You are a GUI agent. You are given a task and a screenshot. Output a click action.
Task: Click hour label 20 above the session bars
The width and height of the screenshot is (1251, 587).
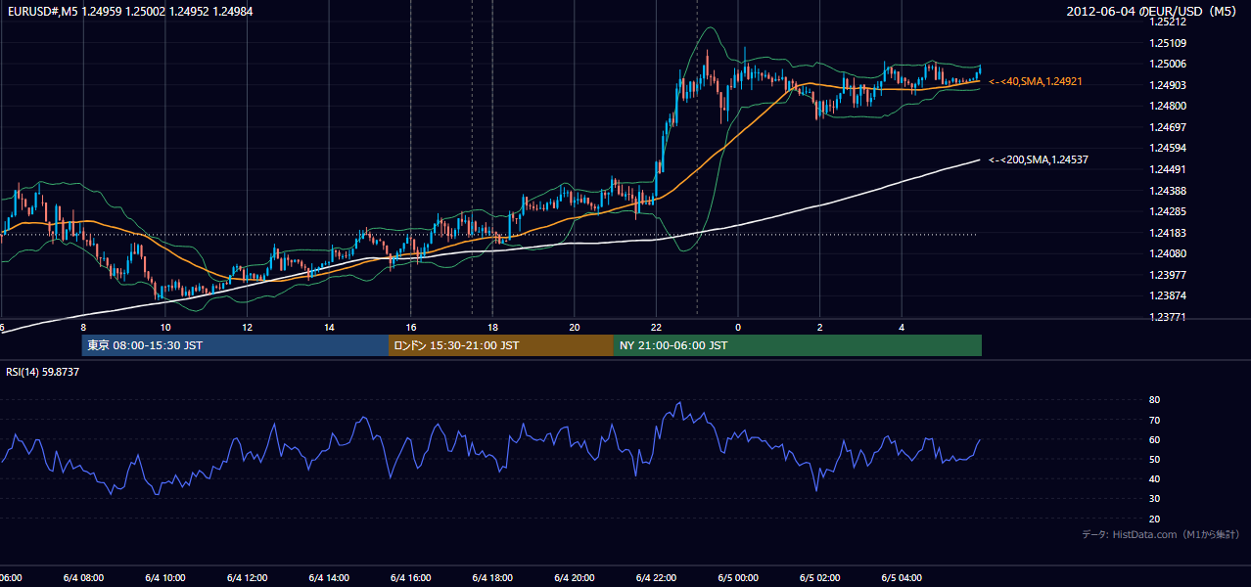pos(575,328)
